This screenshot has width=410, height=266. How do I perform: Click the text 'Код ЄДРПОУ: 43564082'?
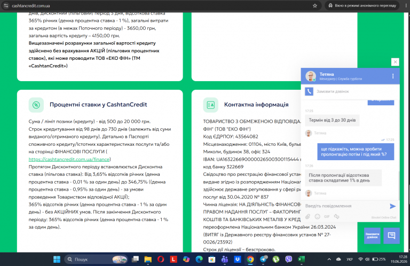click(x=231, y=137)
